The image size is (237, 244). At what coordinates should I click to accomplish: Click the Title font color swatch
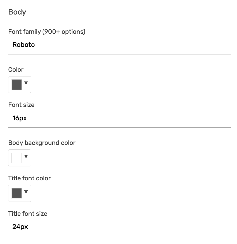pos(16,193)
